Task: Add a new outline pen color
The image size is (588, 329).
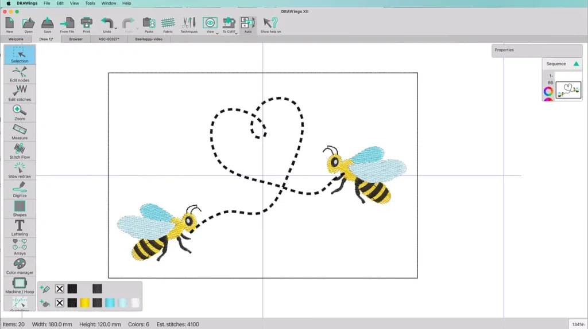Action: tap(45, 289)
